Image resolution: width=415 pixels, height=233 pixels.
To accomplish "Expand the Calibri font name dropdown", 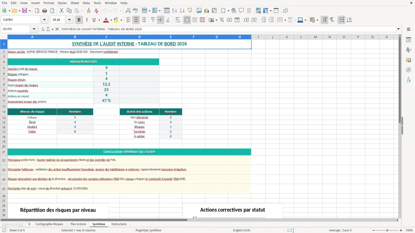I will point(44,20).
